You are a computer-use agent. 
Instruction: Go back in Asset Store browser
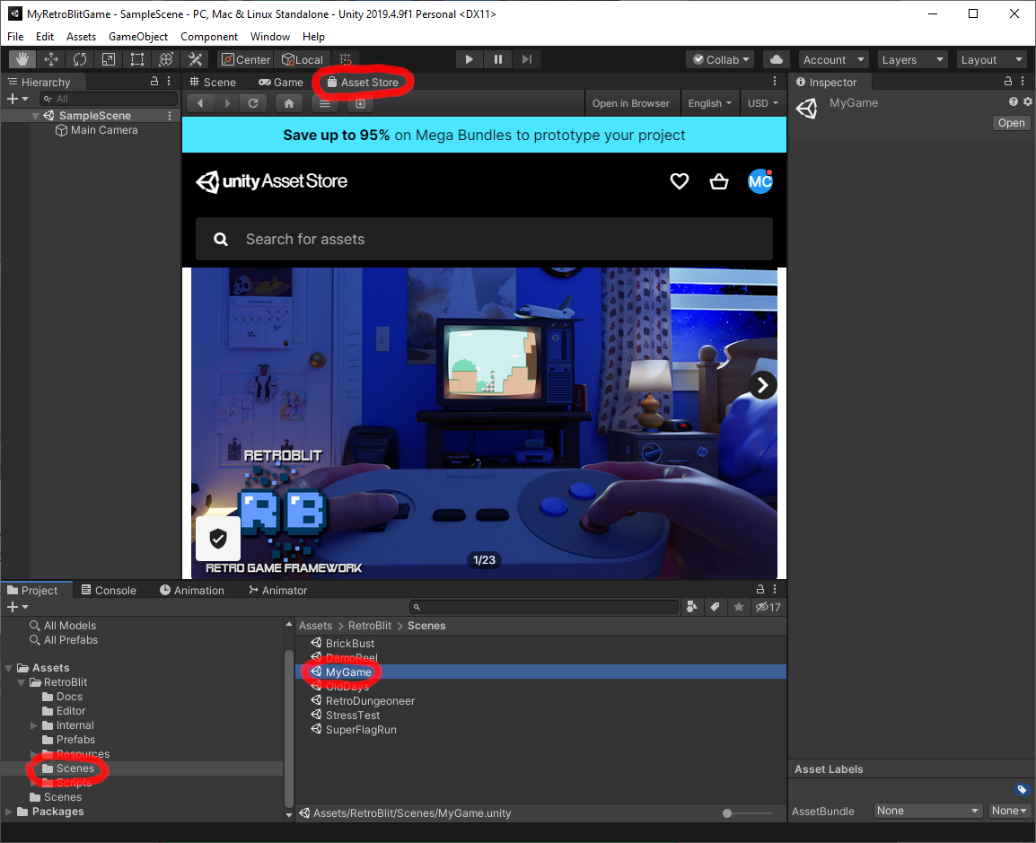(200, 103)
